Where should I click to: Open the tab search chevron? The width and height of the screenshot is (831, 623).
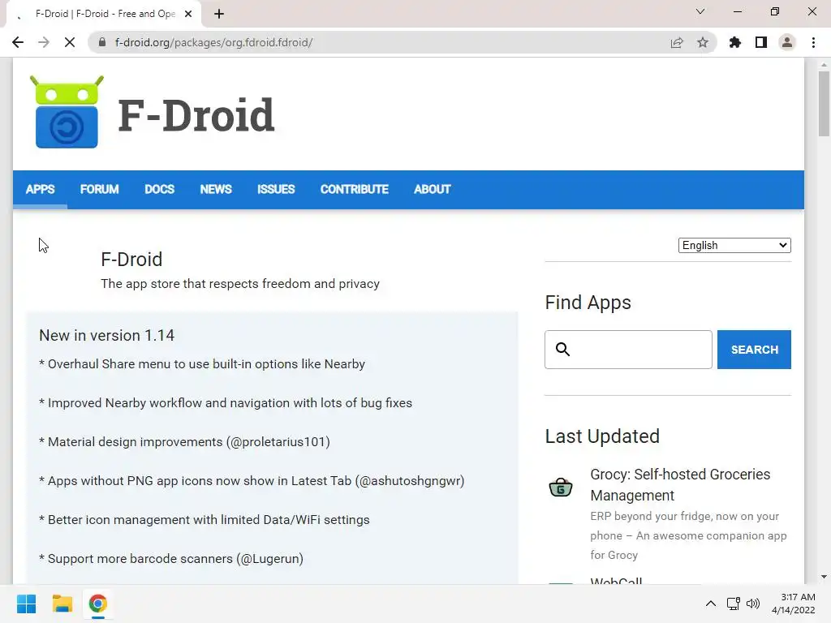point(700,11)
